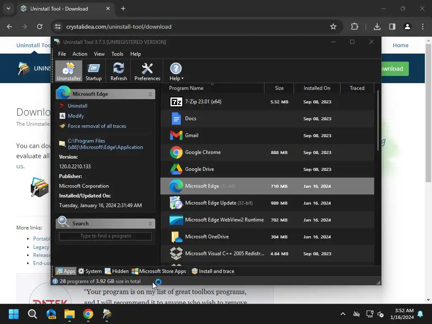Switch to the Apps tab

coord(66,271)
